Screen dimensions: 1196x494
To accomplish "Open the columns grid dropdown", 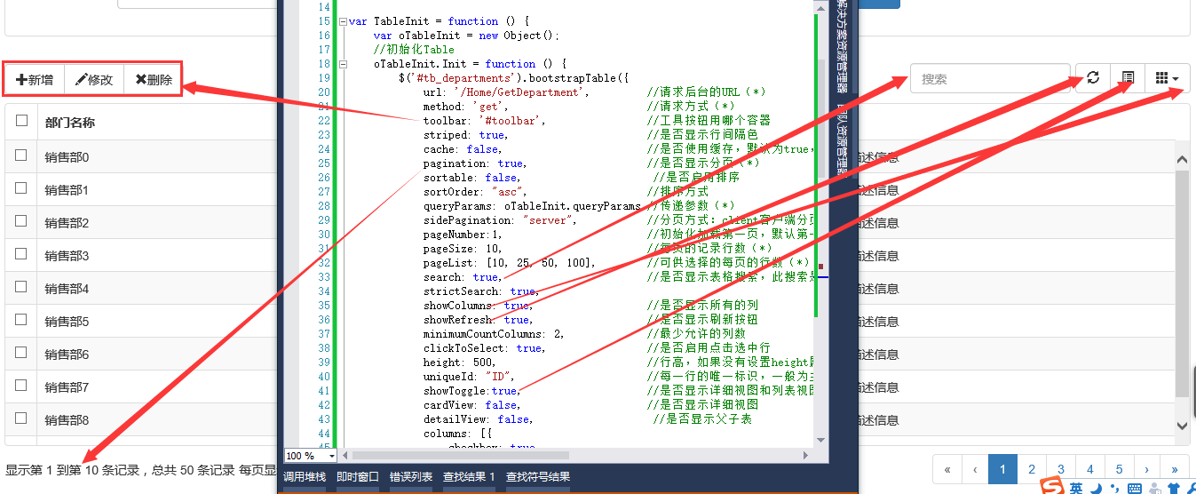I will point(1167,78).
